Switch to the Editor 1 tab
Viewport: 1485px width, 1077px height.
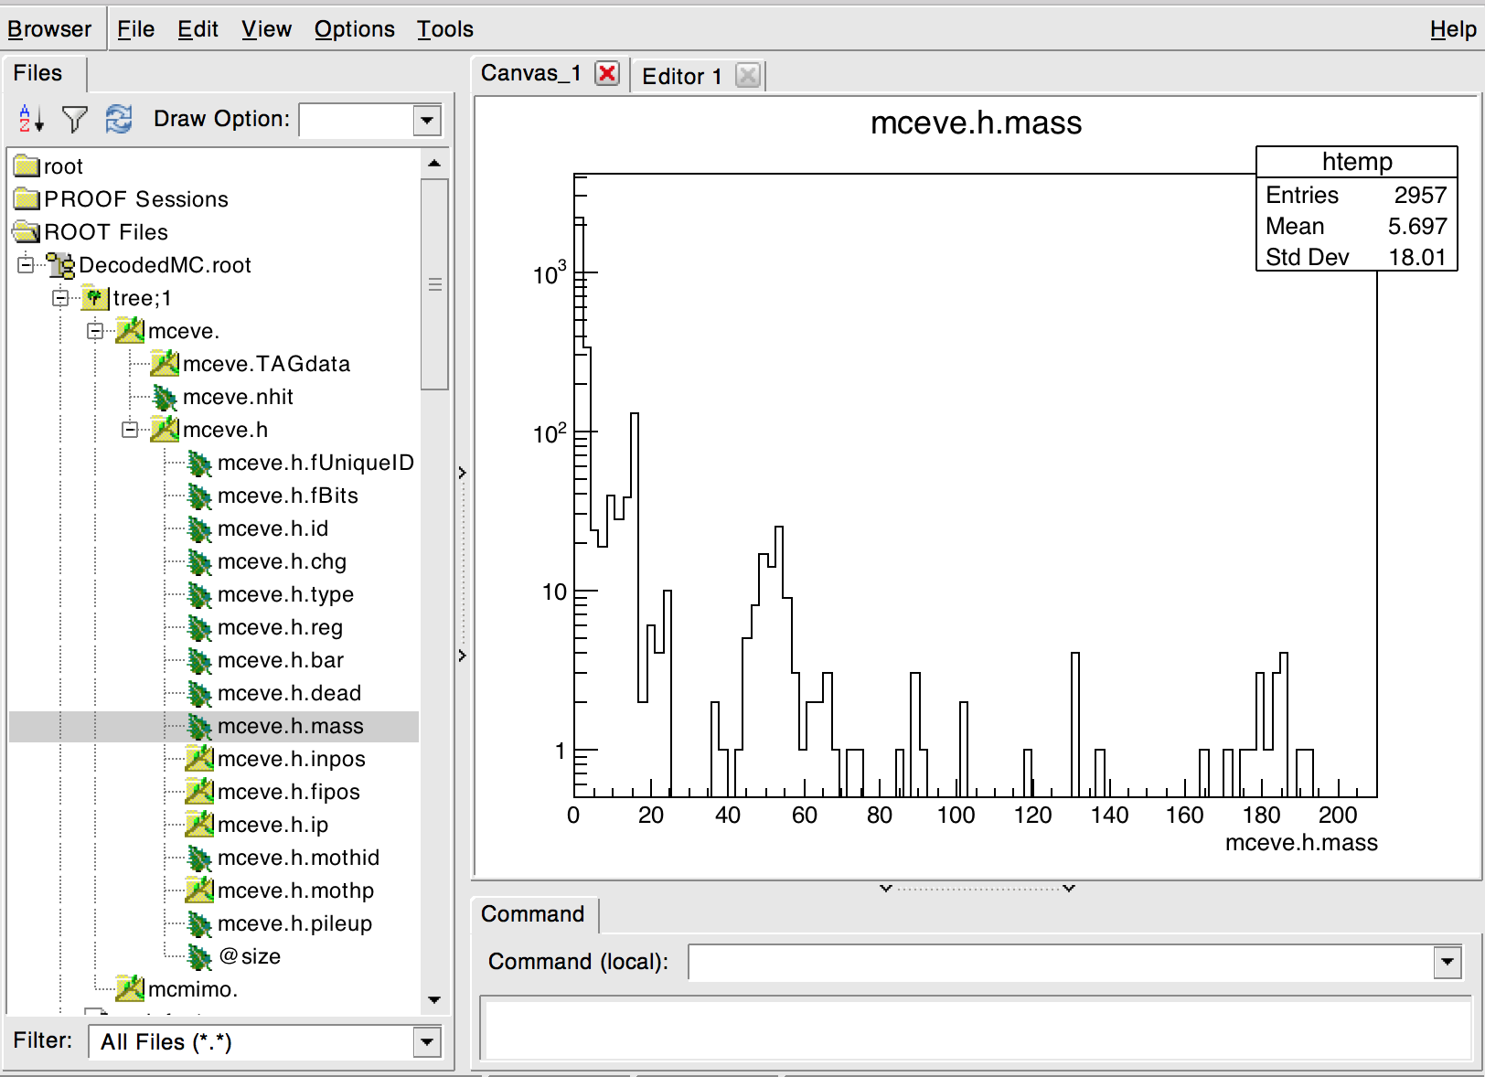tap(681, 76)
